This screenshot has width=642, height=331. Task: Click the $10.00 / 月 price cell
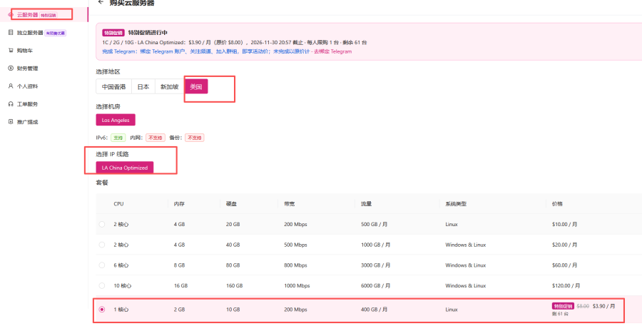click(565, 224)
